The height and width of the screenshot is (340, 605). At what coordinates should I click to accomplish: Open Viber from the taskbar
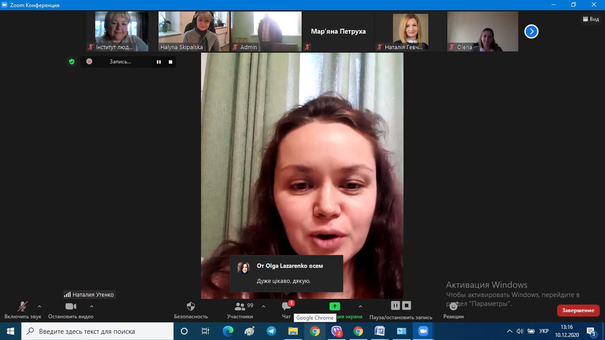337,331
